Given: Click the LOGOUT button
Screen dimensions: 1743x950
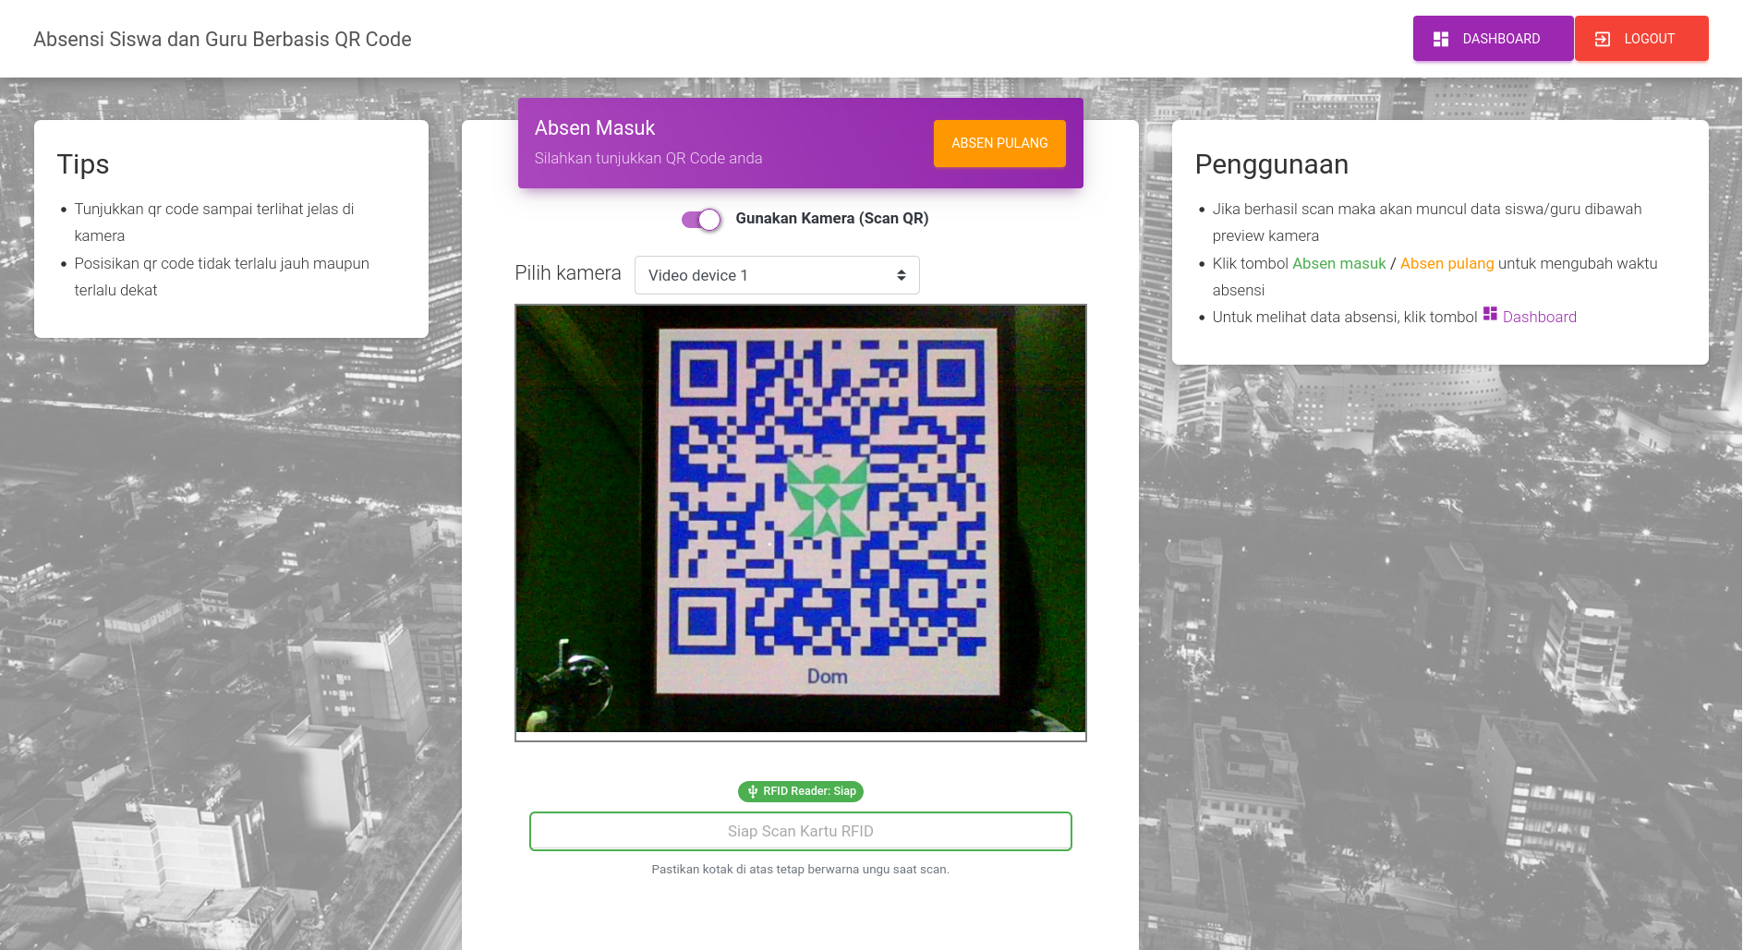Looking at the screenshot, I should pos(1641,39).
